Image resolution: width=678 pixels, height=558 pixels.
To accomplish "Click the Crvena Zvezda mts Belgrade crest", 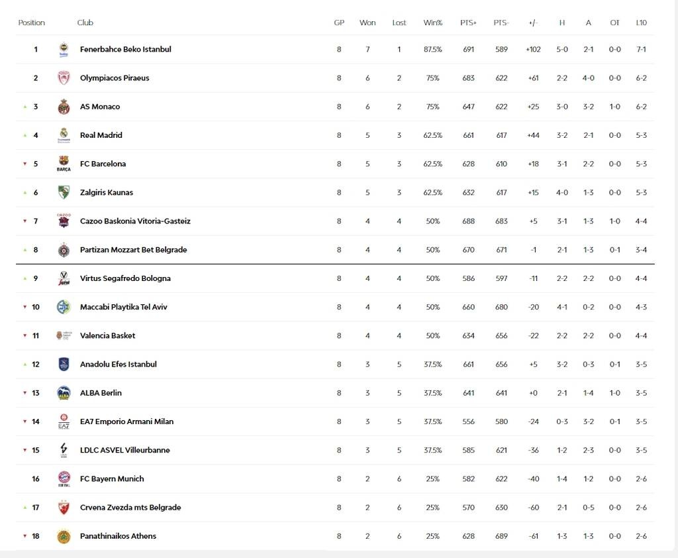I will point(64,507).
